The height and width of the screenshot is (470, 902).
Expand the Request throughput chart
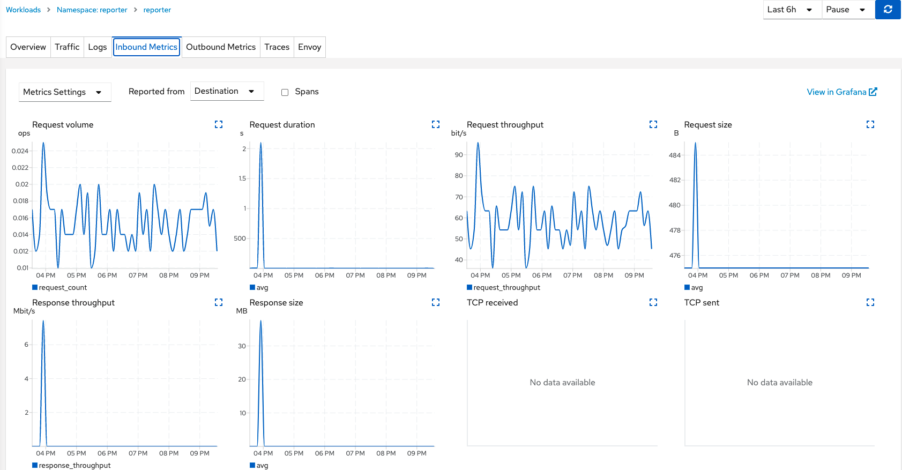coord(653,124)
